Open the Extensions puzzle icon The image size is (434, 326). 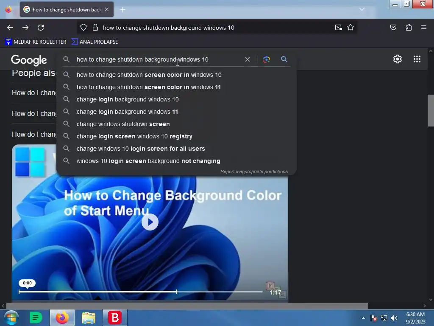409,28
